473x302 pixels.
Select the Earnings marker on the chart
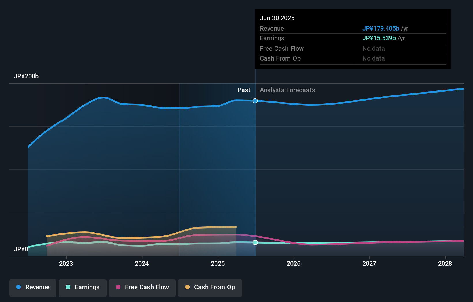(x=255, y=242)
